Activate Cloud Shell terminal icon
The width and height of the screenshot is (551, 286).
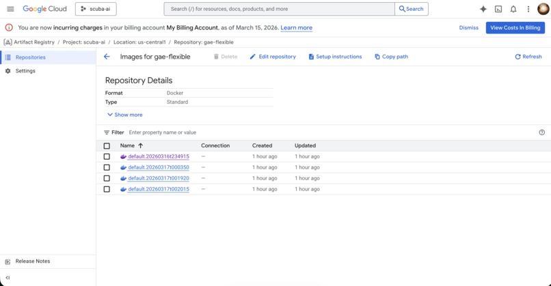click(x=498, y=9)
